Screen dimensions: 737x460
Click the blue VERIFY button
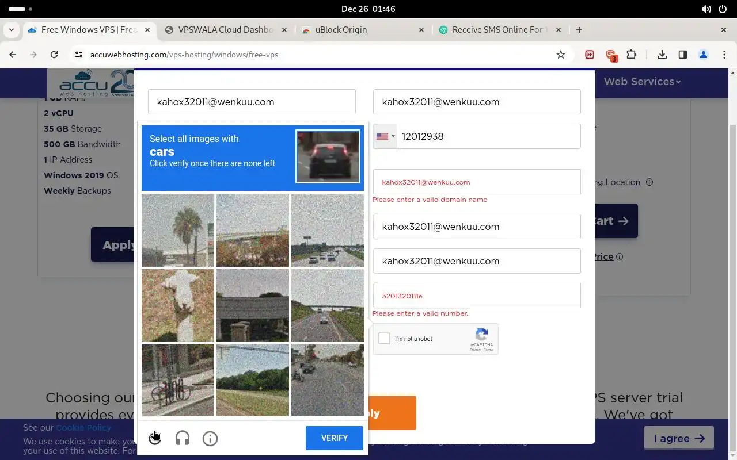[x=335, y=438]
